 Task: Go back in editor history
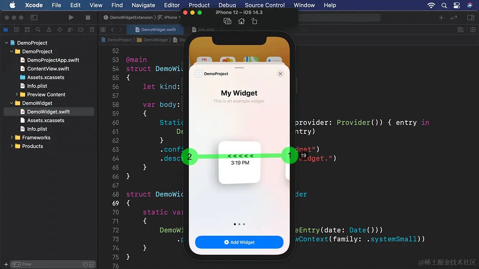tap(112, 30)
